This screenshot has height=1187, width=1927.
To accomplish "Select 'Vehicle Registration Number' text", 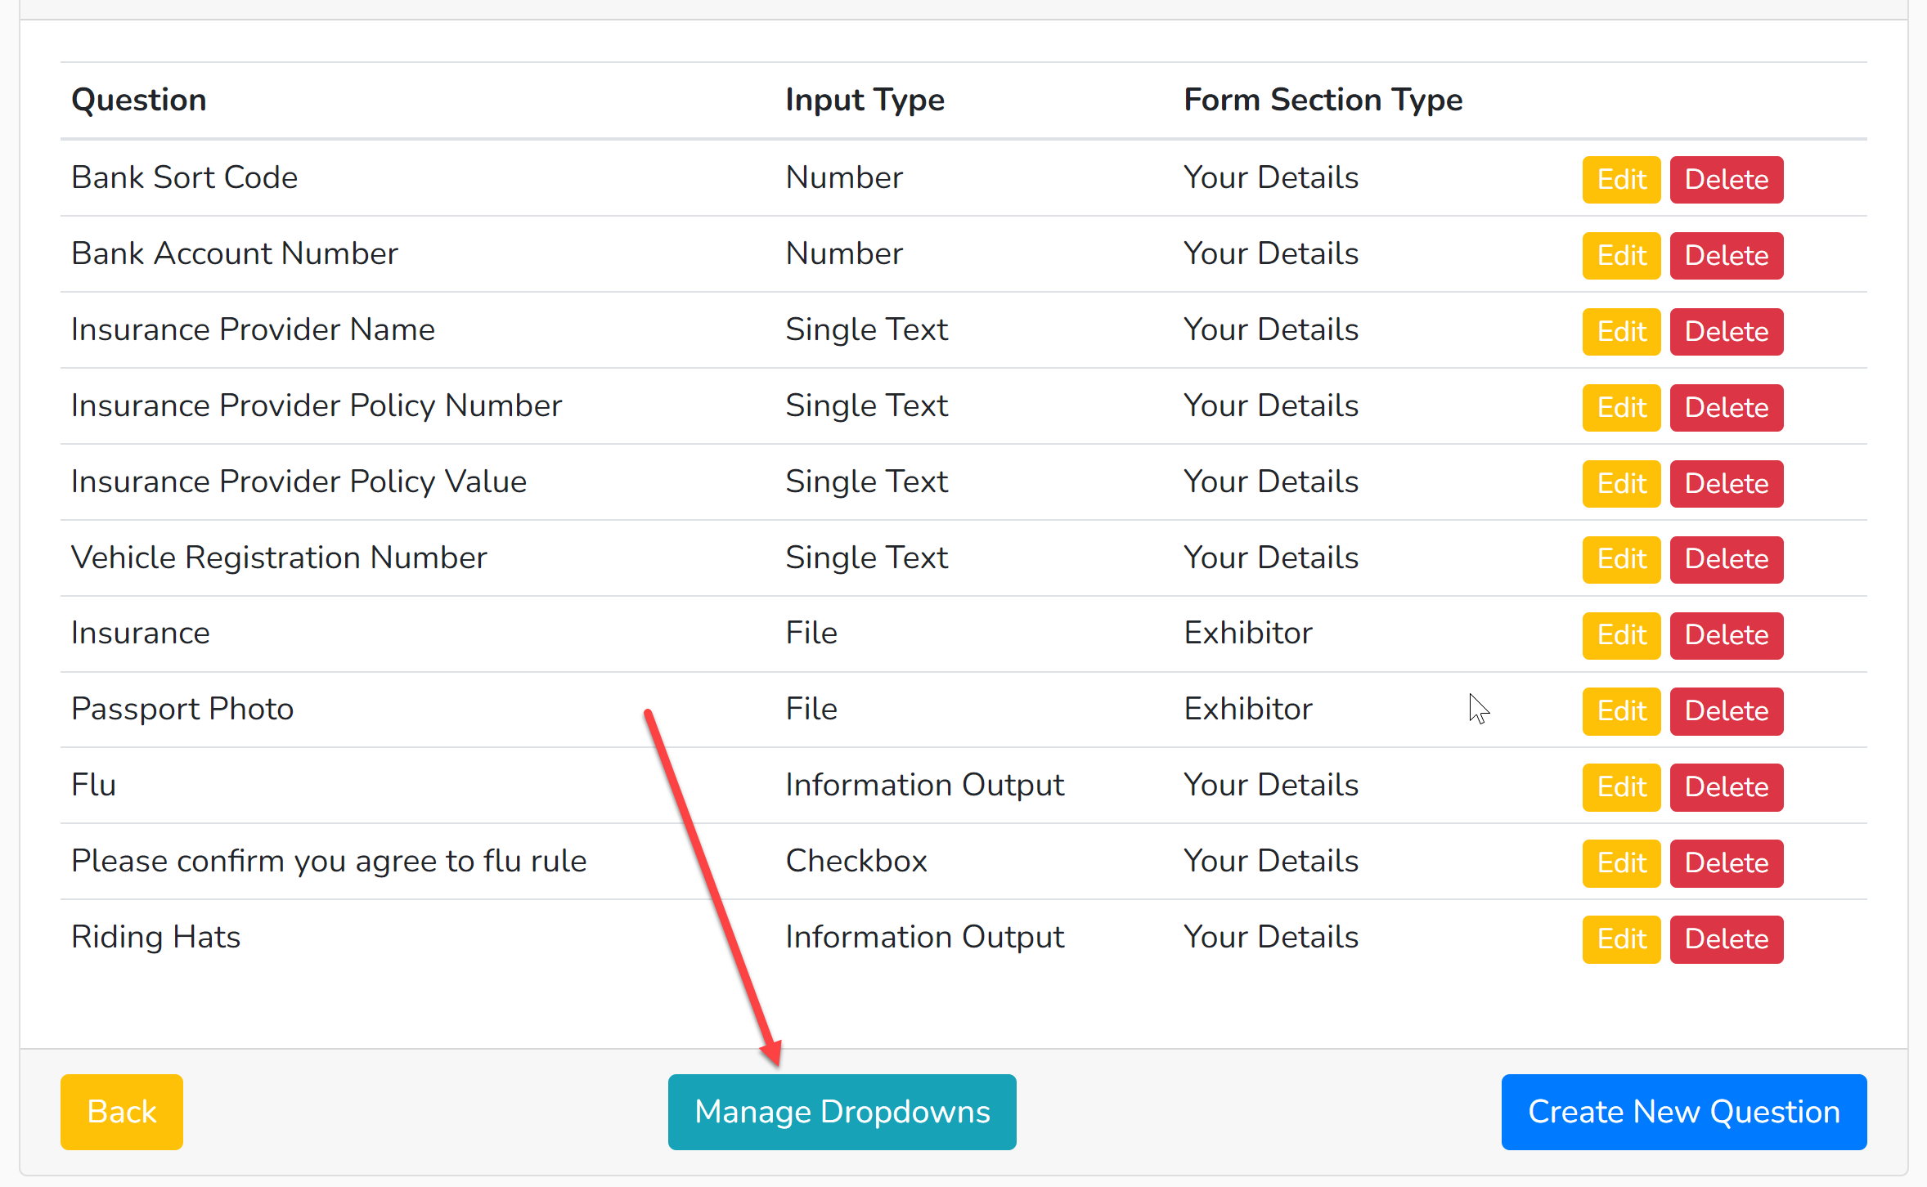I will (280, 558).
